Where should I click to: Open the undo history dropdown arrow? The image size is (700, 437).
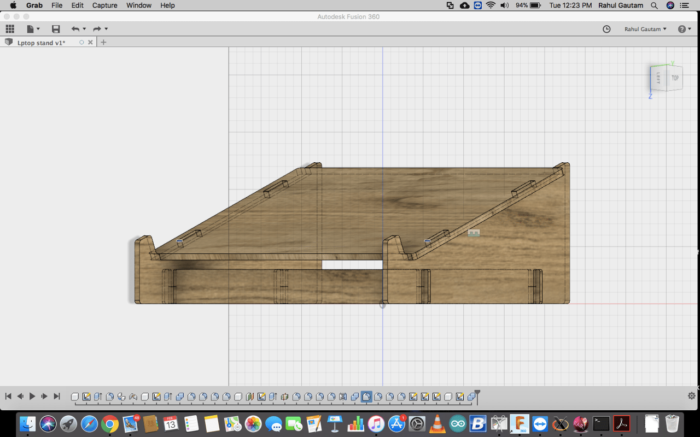(x=84, y=29)
